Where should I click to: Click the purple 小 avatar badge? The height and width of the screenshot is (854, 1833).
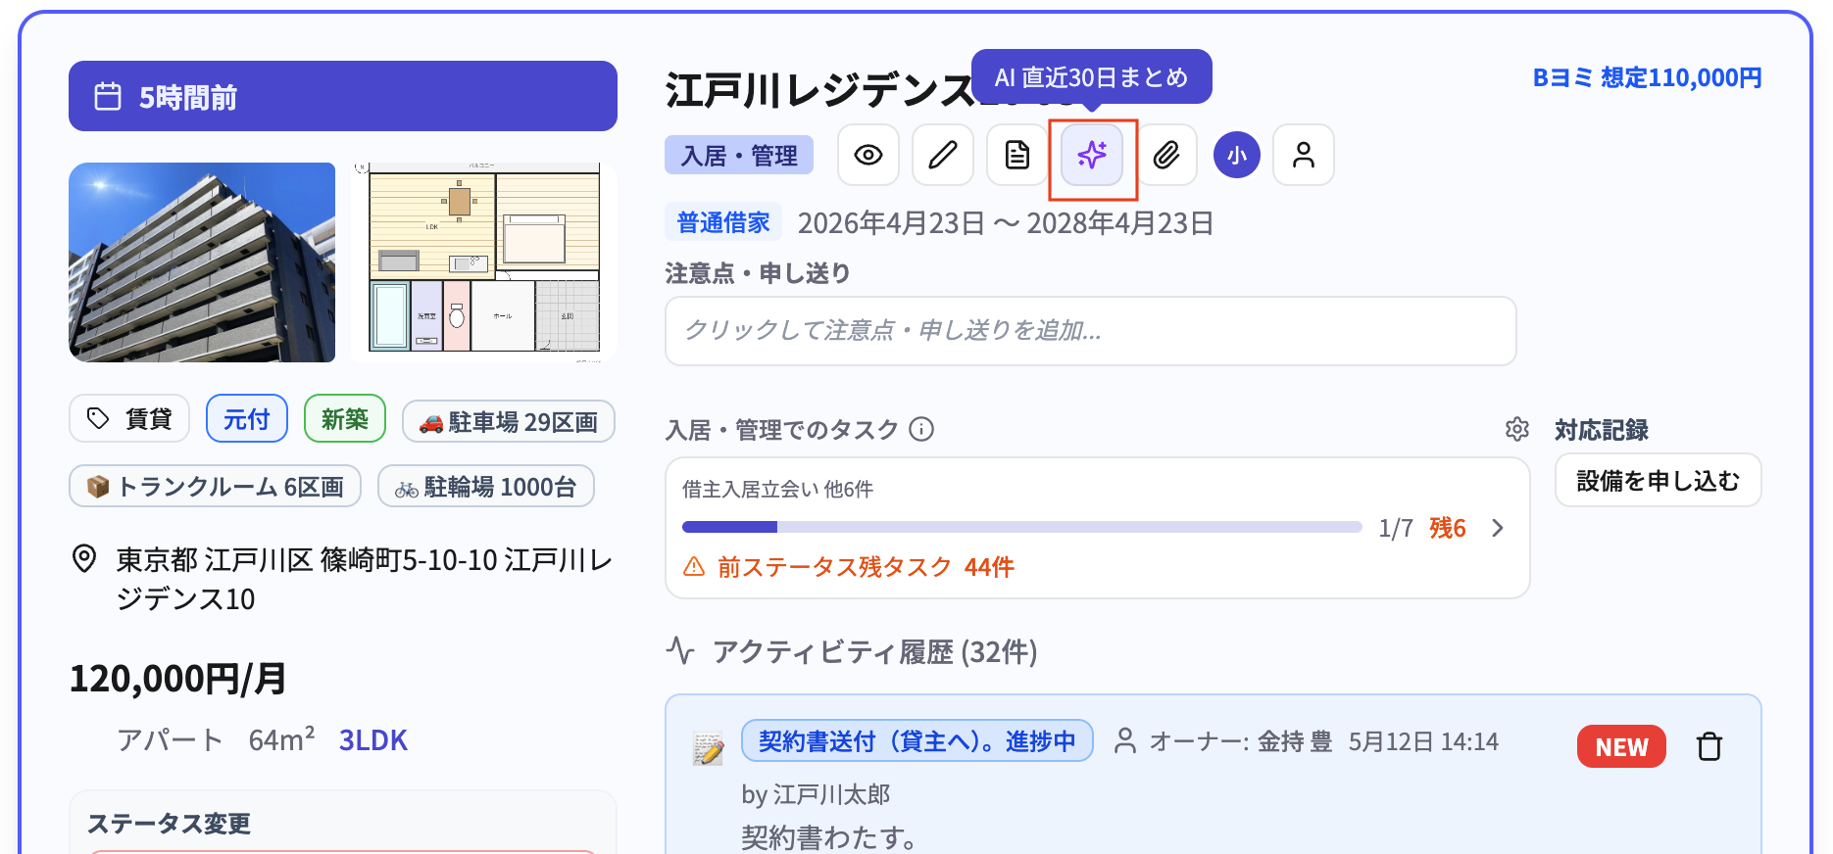point(1237,155)
